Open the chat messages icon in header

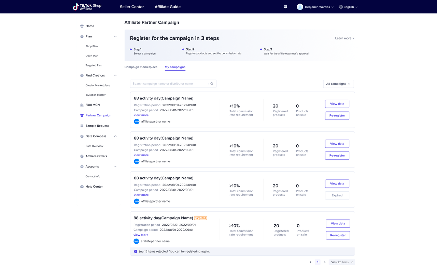coord(285,7)
